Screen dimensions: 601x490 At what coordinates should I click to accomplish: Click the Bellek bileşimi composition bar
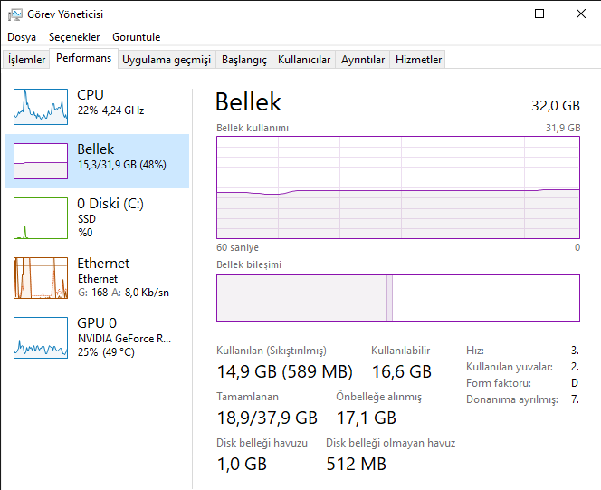click(398, 298)
